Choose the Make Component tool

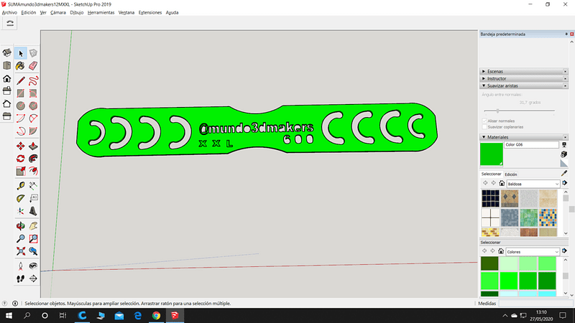[33, 53]
